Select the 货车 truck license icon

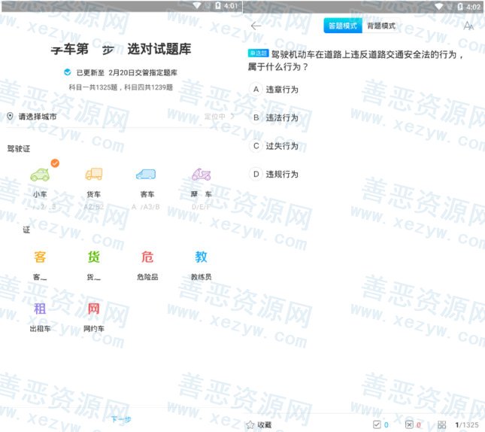94,175
